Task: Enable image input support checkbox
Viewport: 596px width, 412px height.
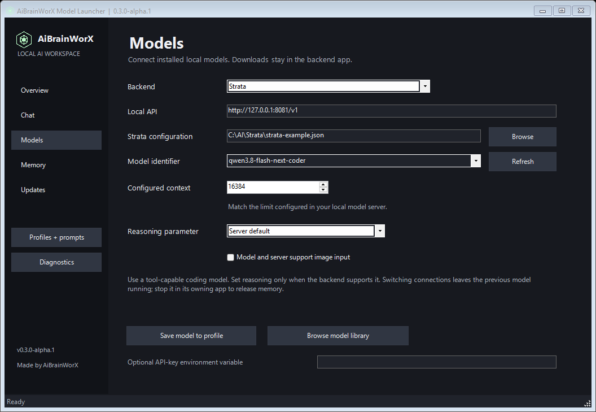Action: 230,257
